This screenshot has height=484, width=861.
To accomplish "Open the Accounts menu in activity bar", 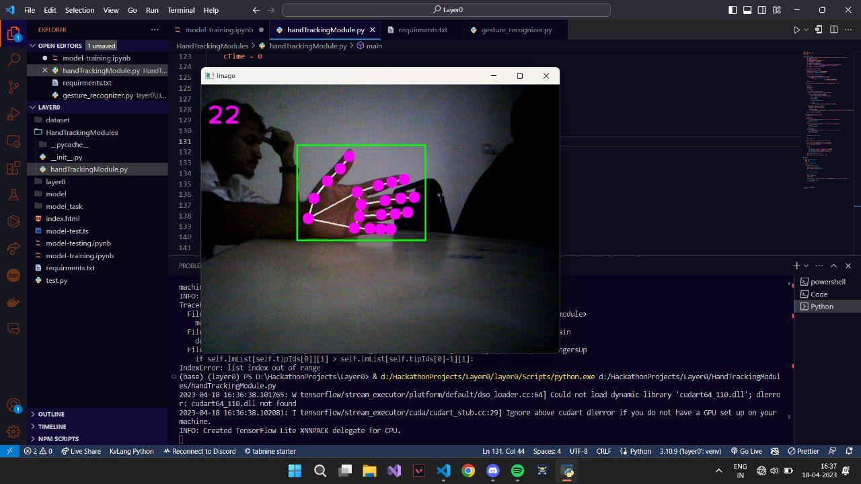I will (x=13, y=405).
